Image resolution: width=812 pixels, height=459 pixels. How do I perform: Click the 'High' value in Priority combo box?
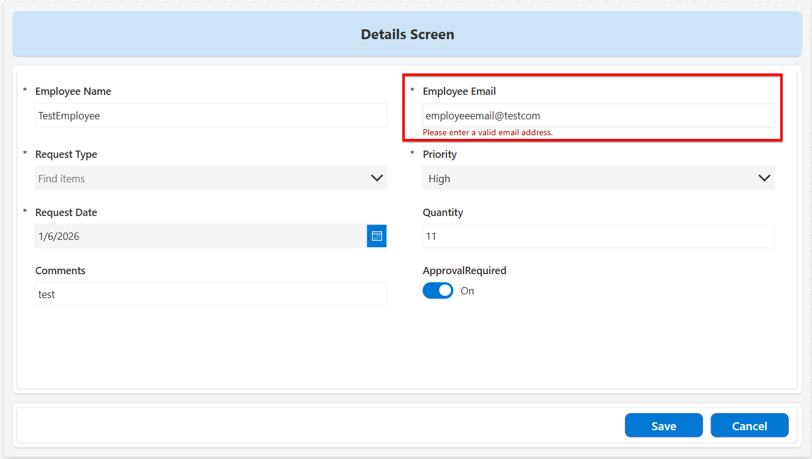tap(439, 179)
